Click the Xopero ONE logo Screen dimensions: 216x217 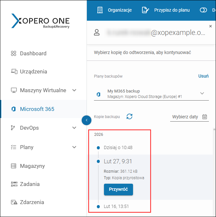coord(40,21)
